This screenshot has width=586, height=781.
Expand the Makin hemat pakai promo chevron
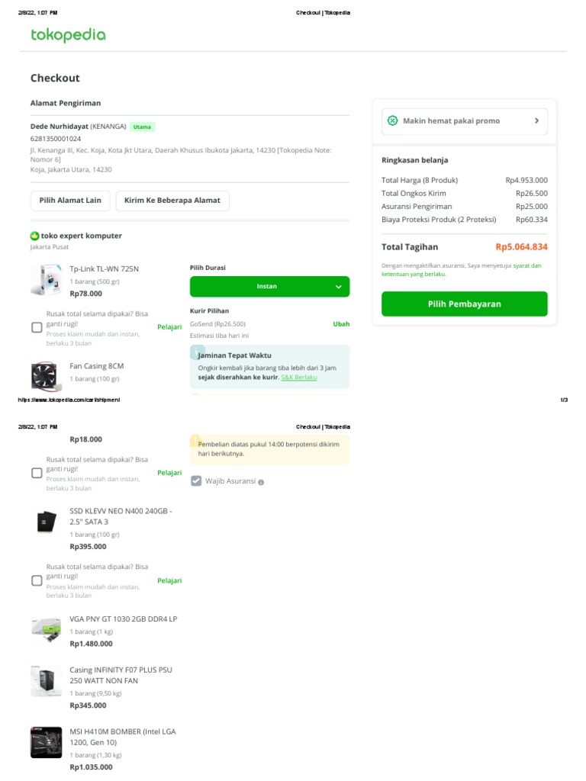pos(536,121)
